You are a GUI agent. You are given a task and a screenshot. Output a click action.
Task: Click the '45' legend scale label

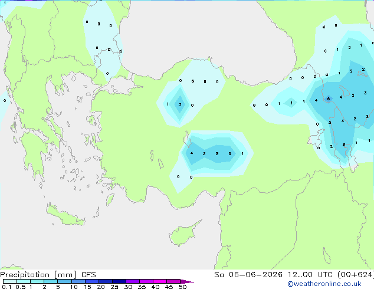click(x=169, y=287)
